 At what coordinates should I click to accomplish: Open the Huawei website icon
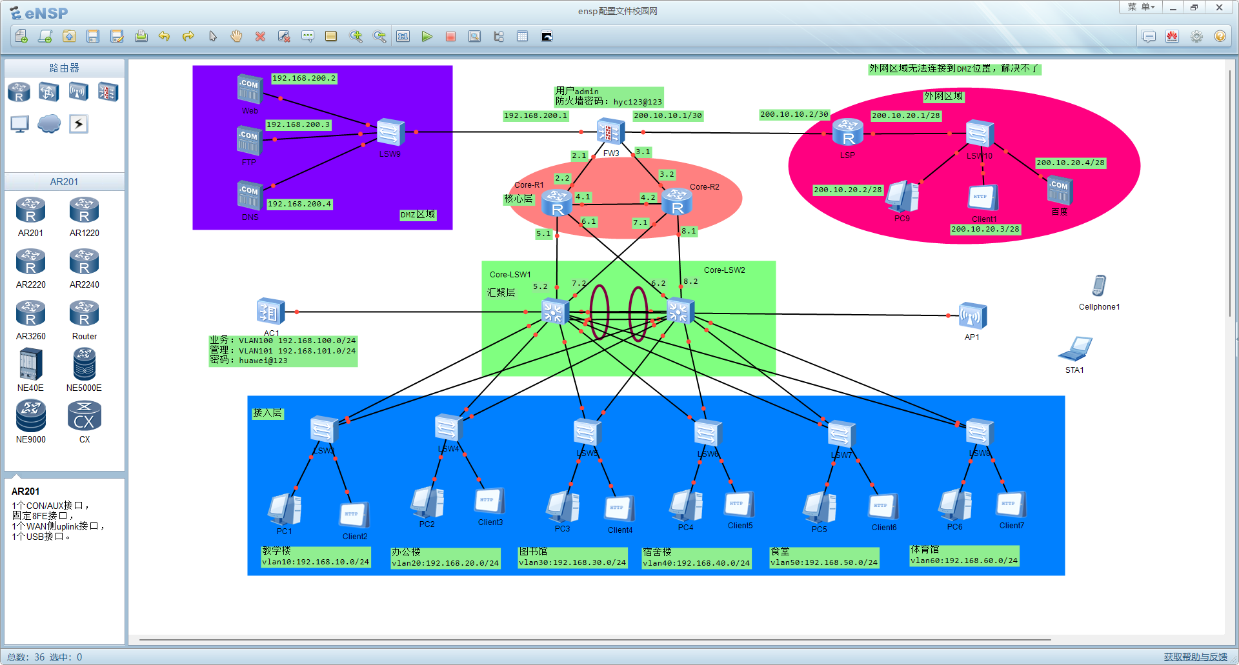coord(1173,36)
